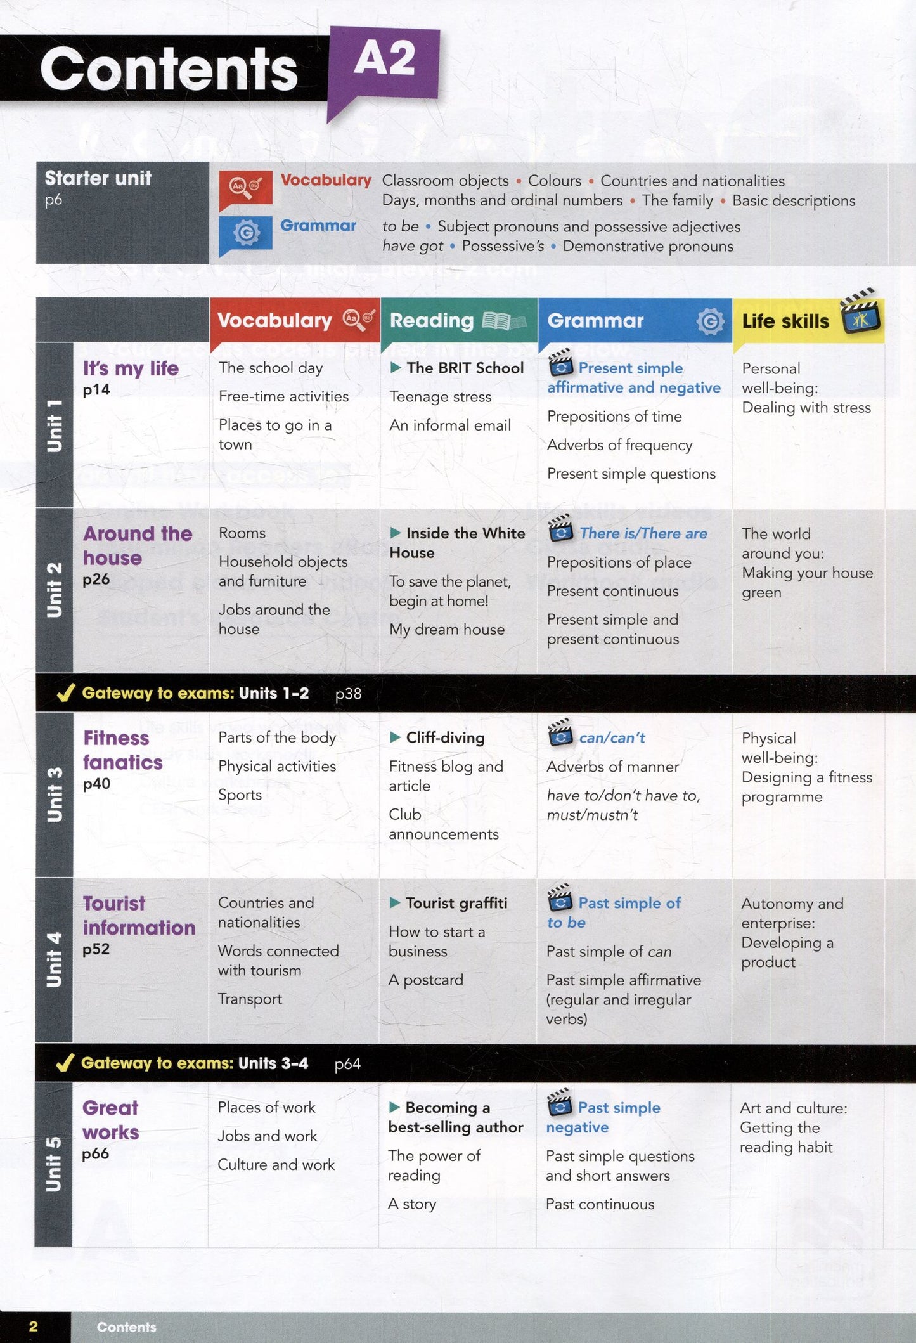Click the triangle arrow beside Tourist graffiti
The height and width of the screenshot is (1343, 916).
click(x=394, y=902)
